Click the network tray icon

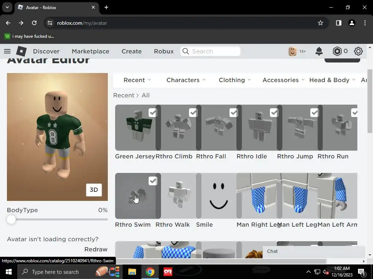317,272
